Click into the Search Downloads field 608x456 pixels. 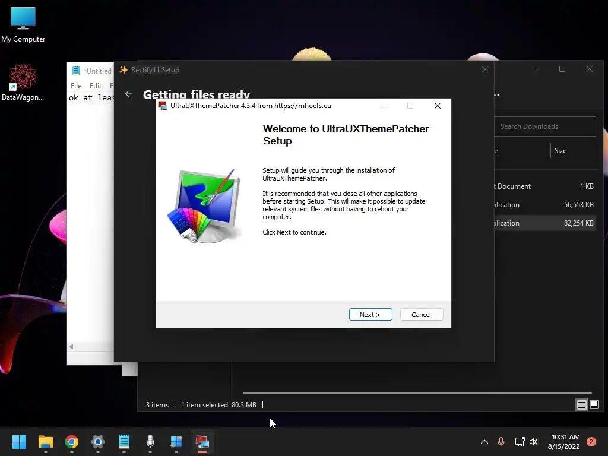545,126
